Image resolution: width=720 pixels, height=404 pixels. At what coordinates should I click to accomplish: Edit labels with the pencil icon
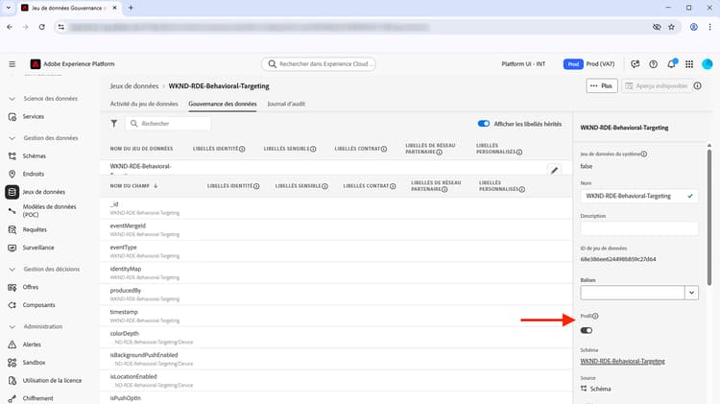coord(554,170)
